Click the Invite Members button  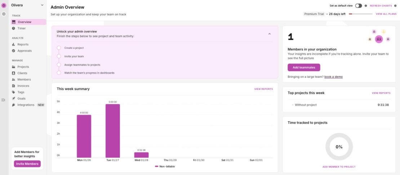point(27,164)
